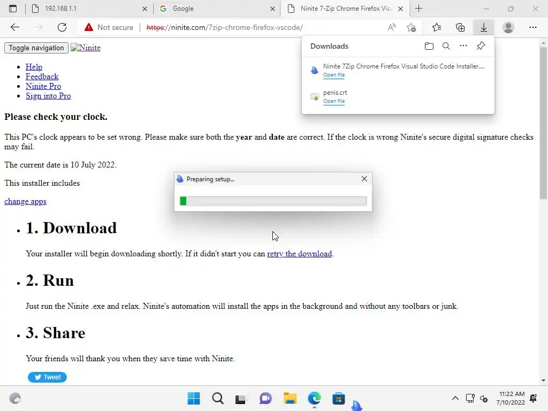The width and height of the screenshot is (548, 411).
Task: Open Microsoft Store from the taskbar
Action: [338, 398]
